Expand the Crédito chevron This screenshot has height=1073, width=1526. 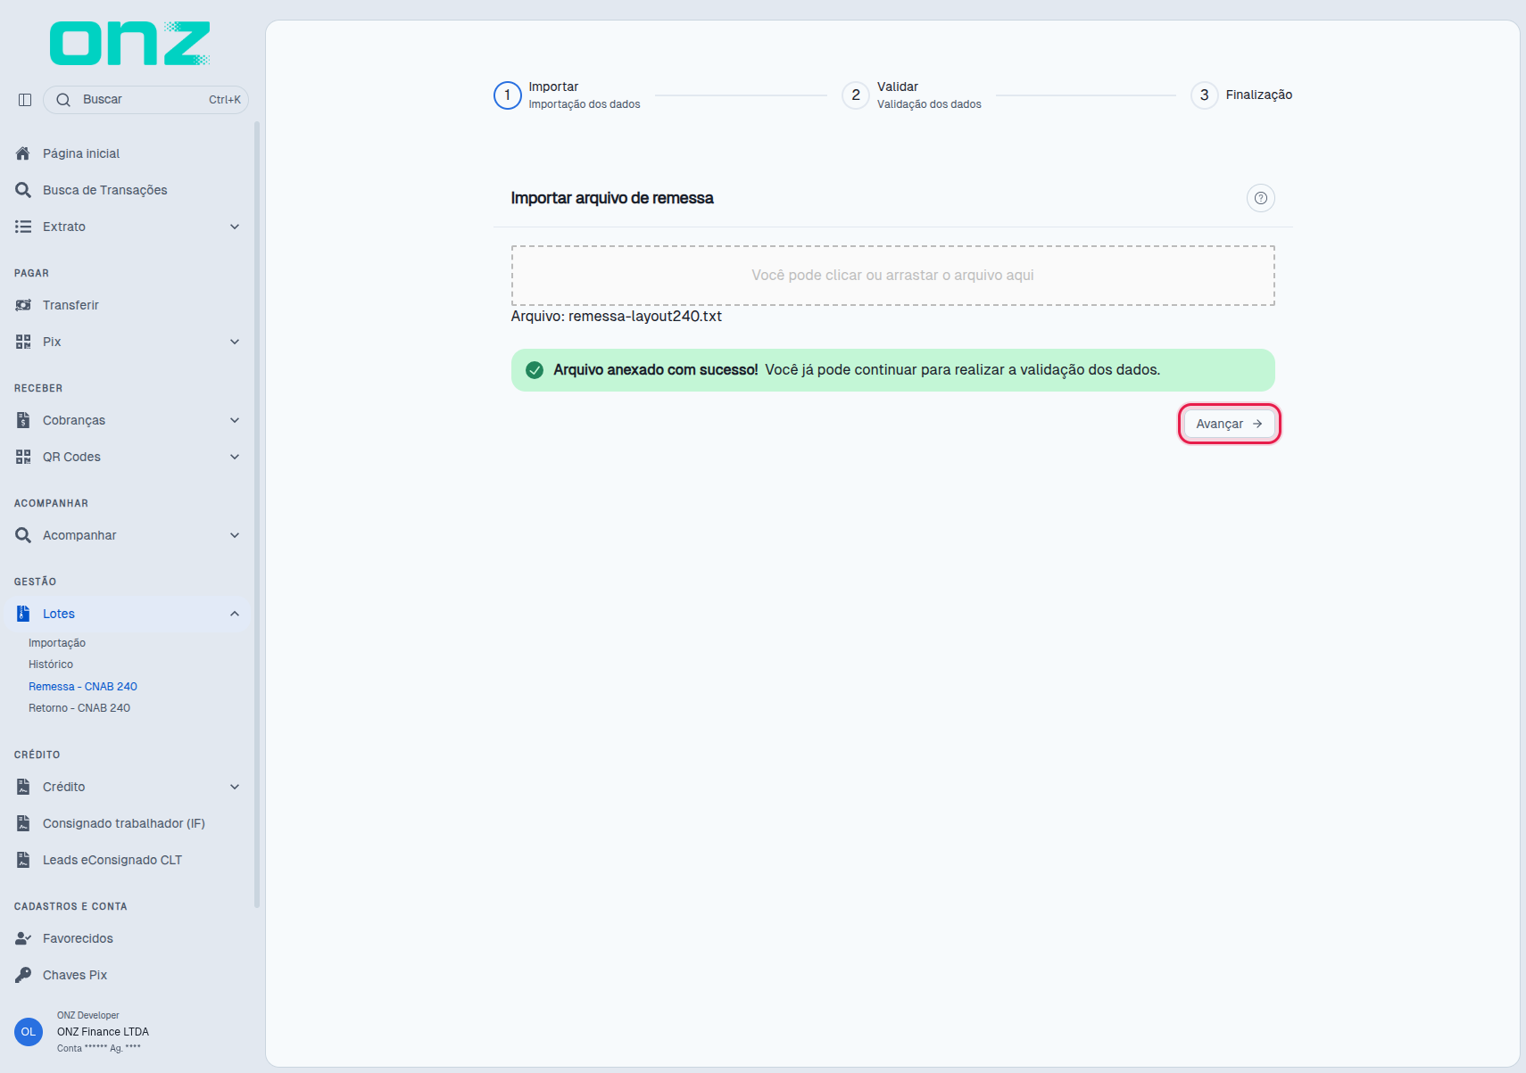[x=235, y=787]
